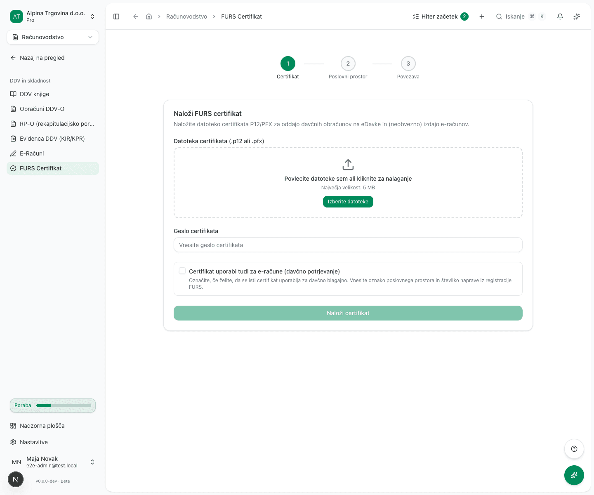Click Računovodstvo breadcrumb link

186,16
